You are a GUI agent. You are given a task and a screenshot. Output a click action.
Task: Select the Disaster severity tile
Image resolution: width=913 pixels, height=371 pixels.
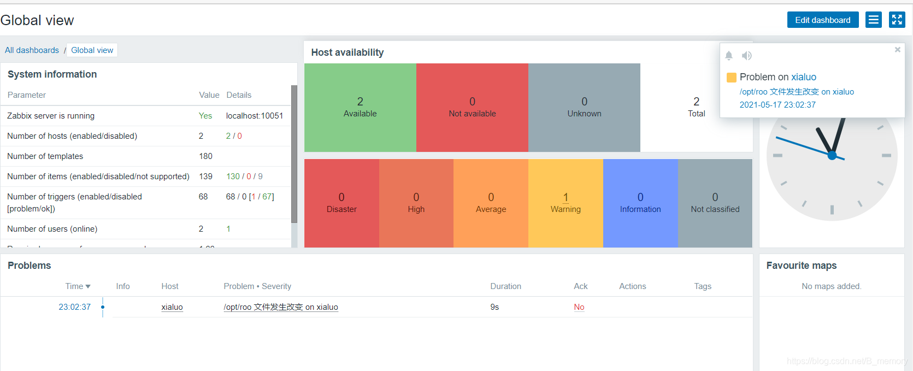tap(341, 203)
